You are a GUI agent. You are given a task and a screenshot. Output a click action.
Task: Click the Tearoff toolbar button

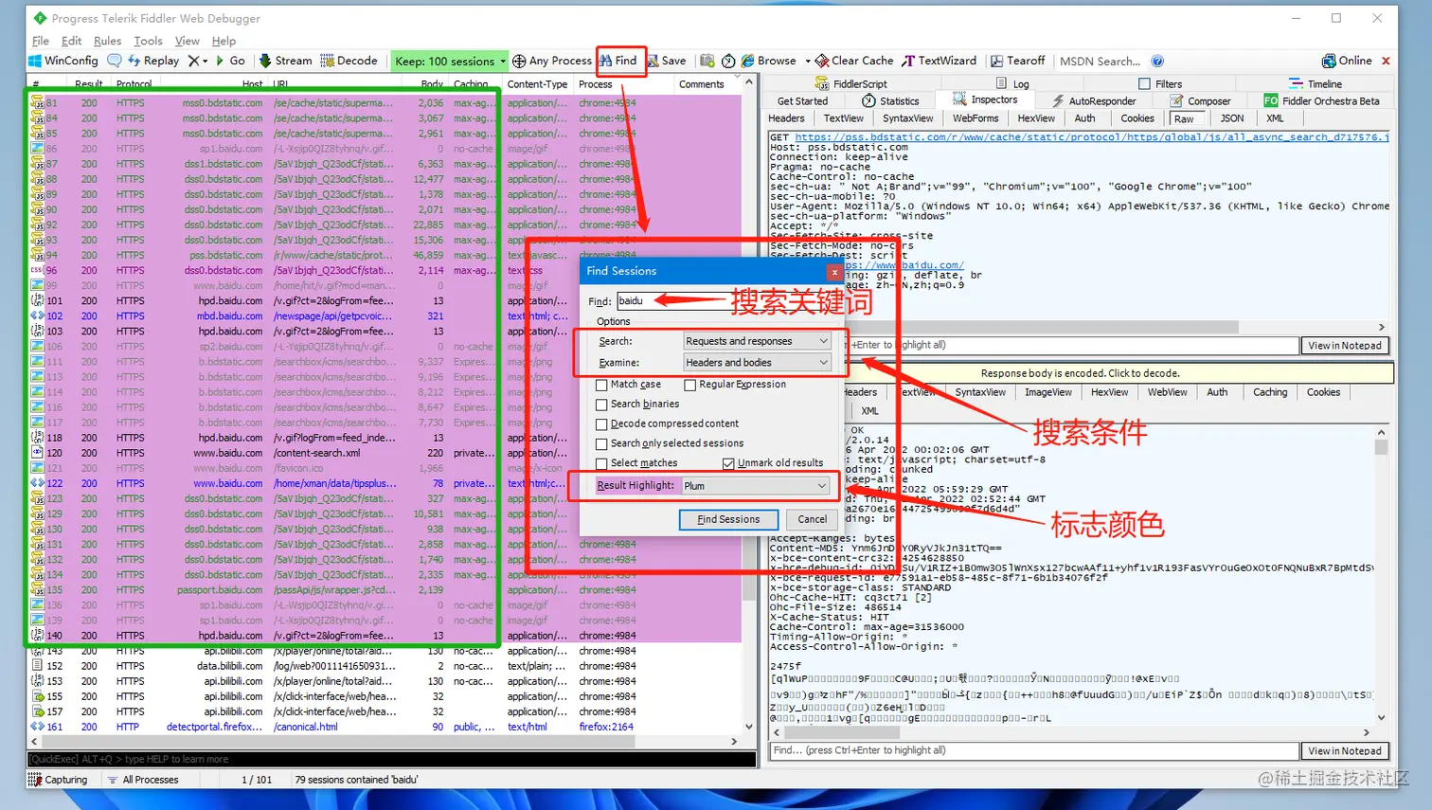point(1017,61)
